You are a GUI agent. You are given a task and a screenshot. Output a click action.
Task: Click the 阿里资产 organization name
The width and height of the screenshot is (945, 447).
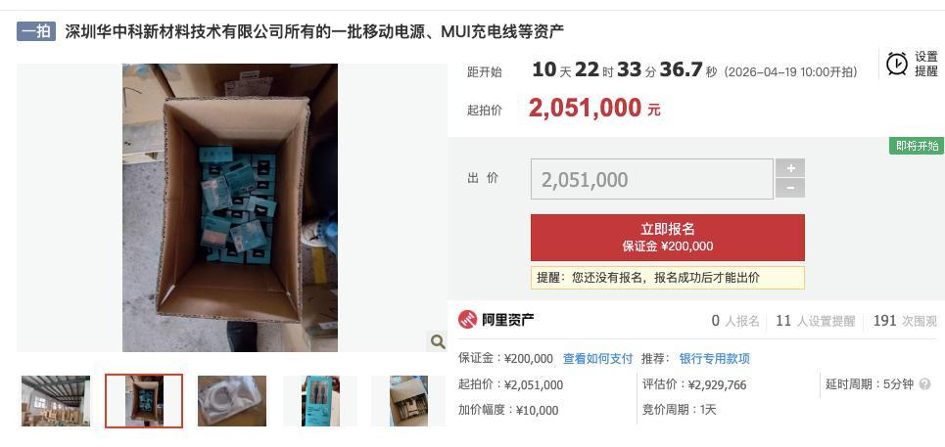tap(507, 320)
